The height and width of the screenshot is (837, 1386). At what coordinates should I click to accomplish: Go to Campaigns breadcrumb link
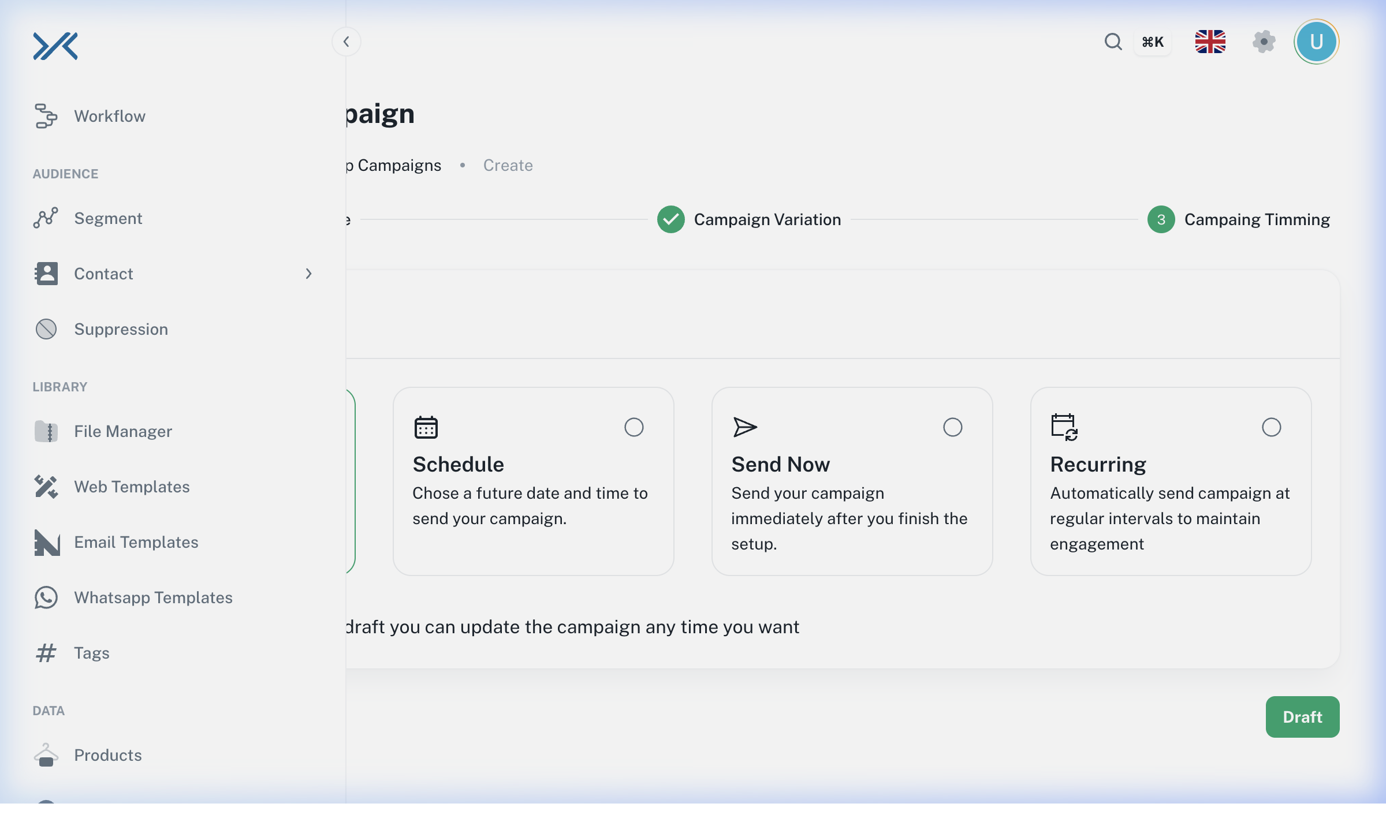[x=394, y=165]
